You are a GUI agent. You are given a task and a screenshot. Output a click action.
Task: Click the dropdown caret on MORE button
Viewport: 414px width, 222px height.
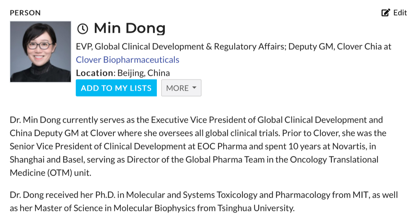tap(194, 88)
